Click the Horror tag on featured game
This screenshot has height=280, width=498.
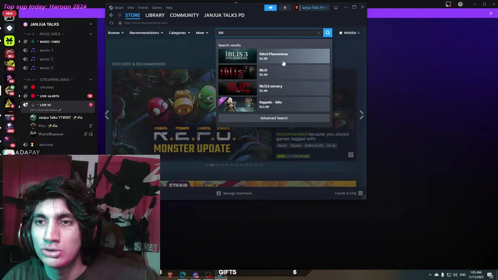(x=282, y=145)
